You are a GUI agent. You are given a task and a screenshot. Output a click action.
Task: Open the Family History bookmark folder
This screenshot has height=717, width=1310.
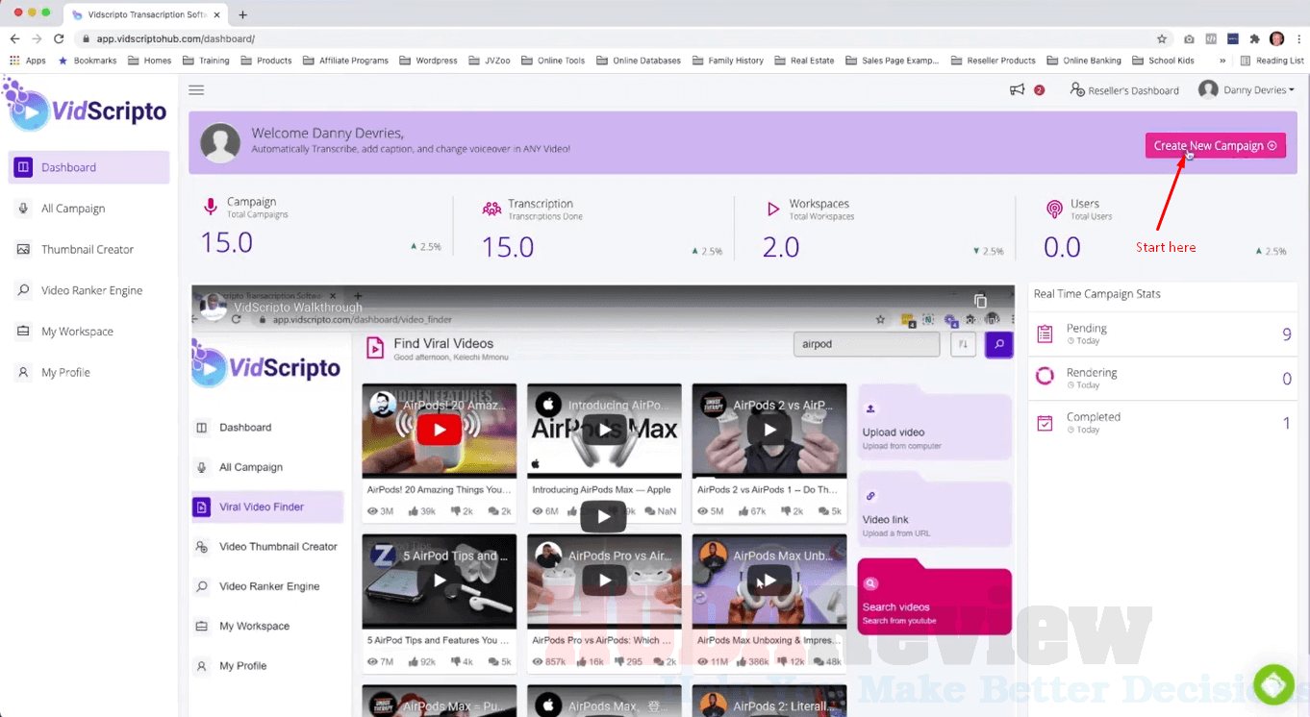click(727, 61)
